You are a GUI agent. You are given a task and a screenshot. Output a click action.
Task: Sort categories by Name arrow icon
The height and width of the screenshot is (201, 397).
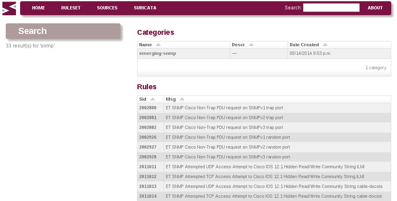158,45
